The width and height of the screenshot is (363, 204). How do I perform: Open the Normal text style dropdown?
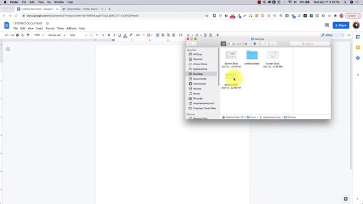57,35
